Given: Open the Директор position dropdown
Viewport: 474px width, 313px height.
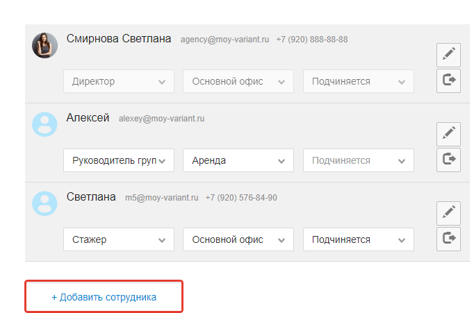Looking at the screenshot, I should pyautogui.click(x=119, y=81).
